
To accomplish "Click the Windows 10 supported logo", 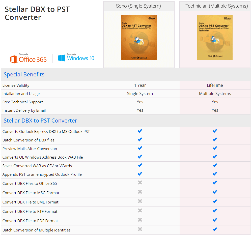I will click(x=76, y=58).
